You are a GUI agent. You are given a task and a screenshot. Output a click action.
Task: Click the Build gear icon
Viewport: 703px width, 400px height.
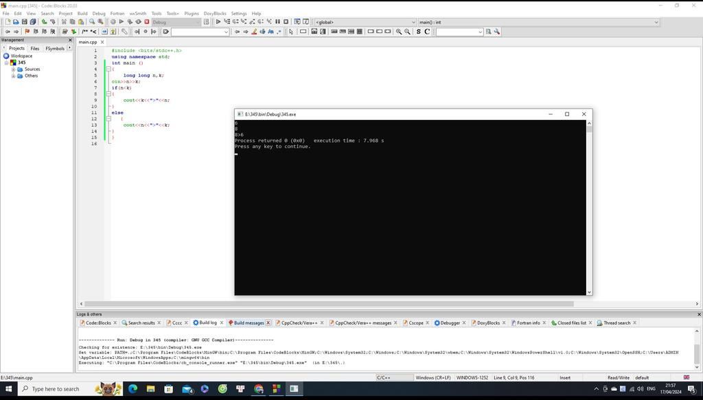pyautogui.click(x=113, y=21)
